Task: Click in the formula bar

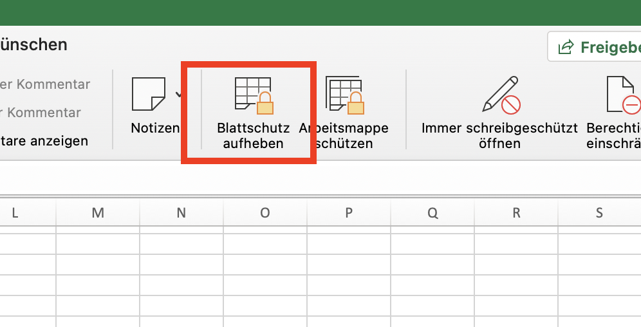Action: (x=320, y=177)
